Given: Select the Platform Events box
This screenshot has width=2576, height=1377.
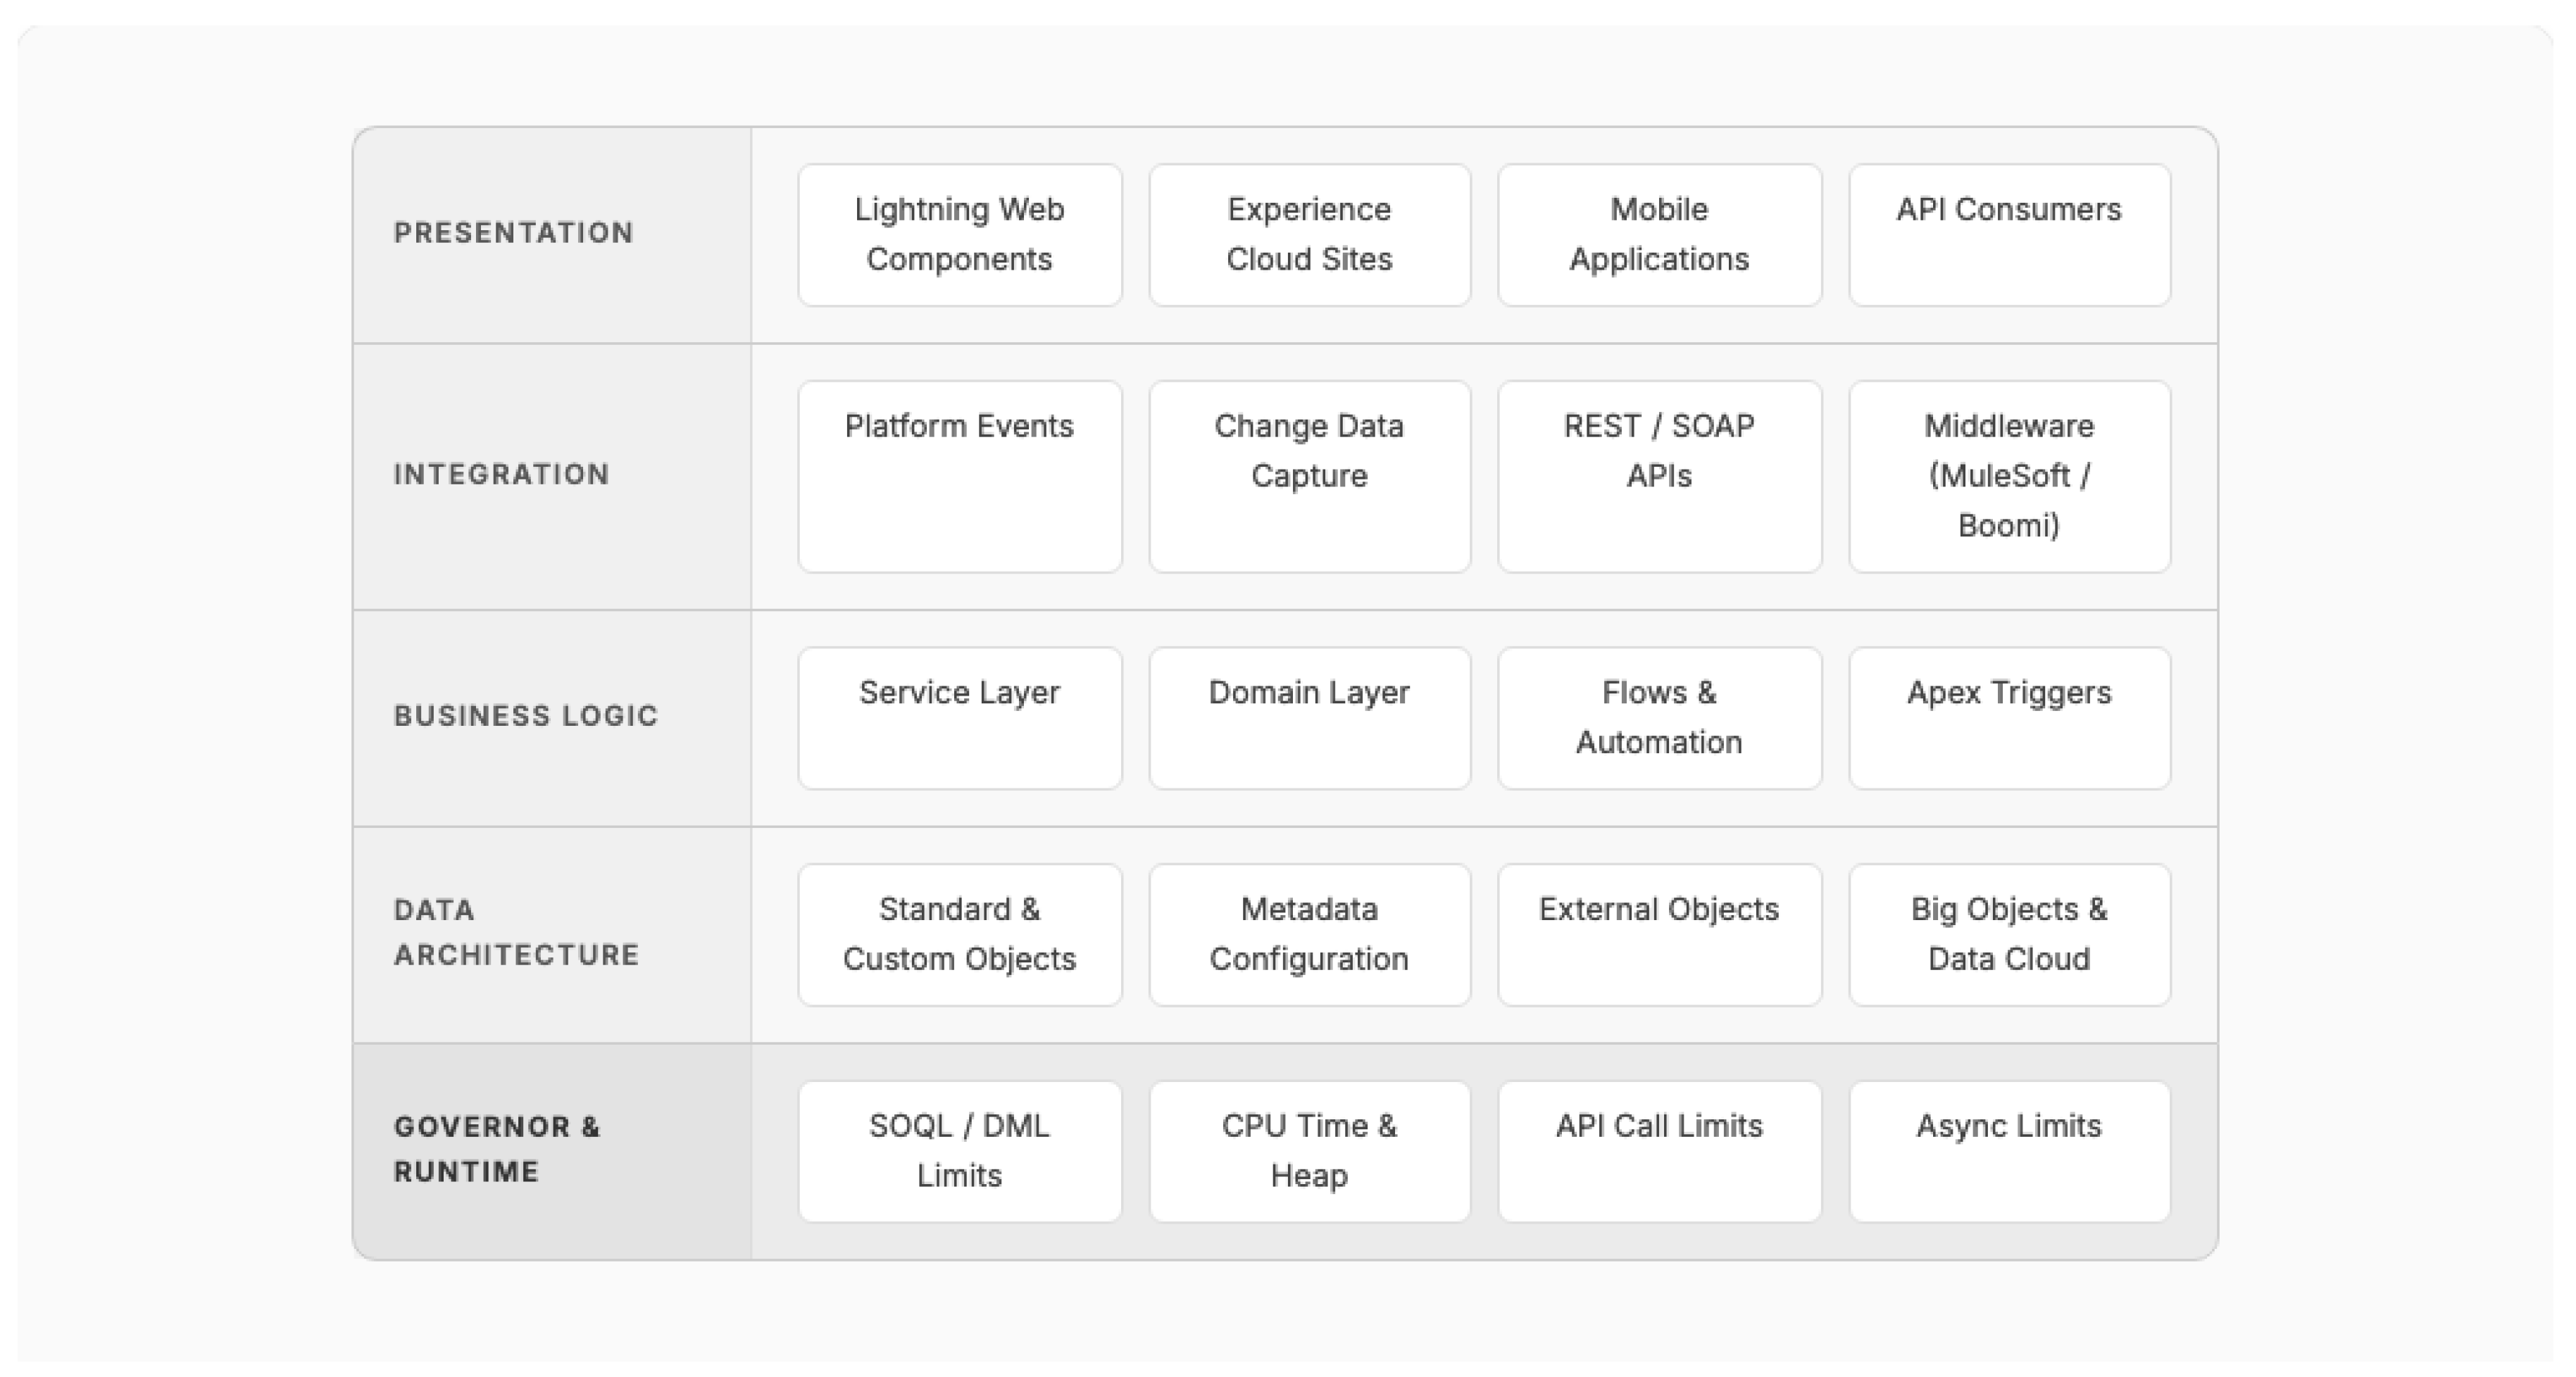Looking at the screenshot, I should tap(959, 476).
